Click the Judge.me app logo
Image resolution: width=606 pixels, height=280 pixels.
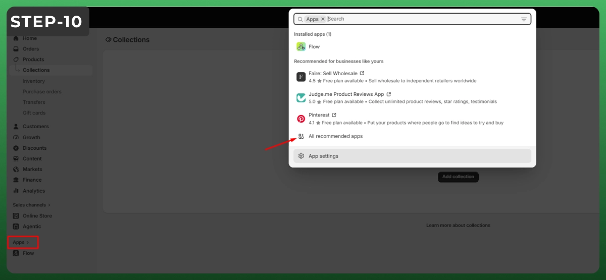301,98
